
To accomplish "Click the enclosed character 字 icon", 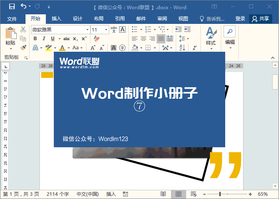I will point(122,48).
